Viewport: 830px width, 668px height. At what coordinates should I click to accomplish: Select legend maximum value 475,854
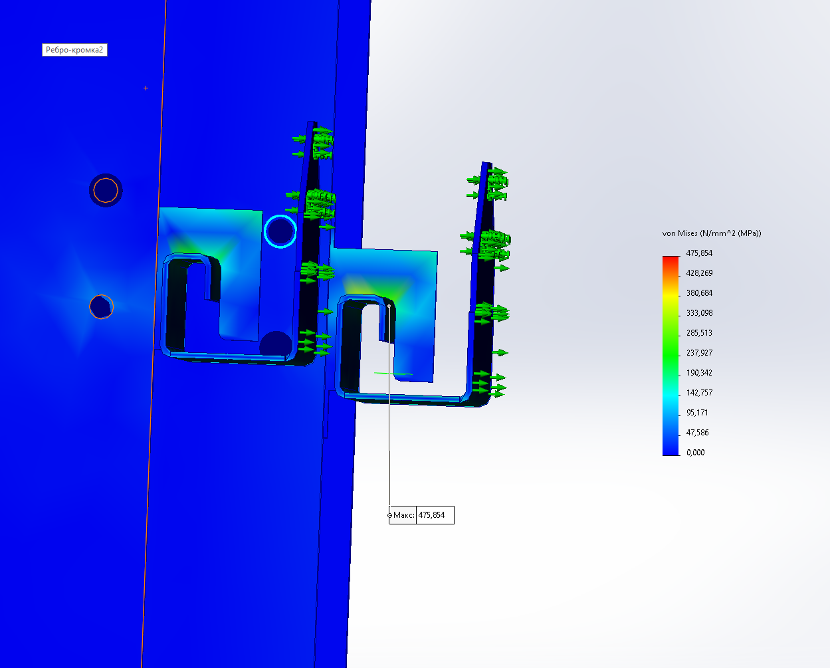point(699,253)
